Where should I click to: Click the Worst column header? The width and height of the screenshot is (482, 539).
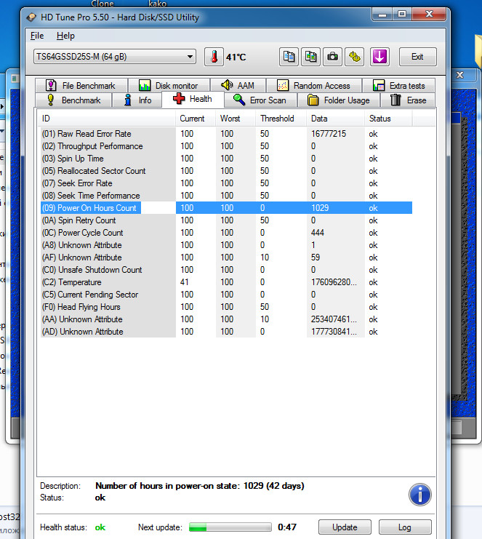[x=236, y=119]
